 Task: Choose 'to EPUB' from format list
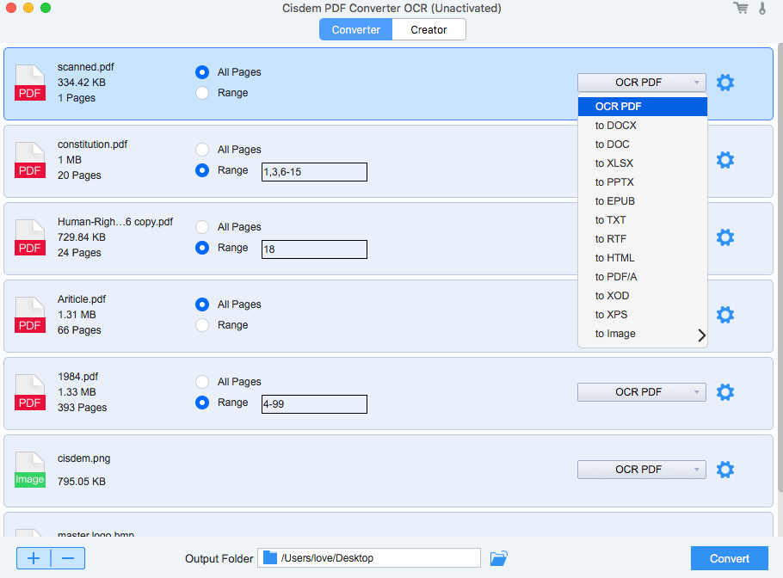[x=615, y=201]
